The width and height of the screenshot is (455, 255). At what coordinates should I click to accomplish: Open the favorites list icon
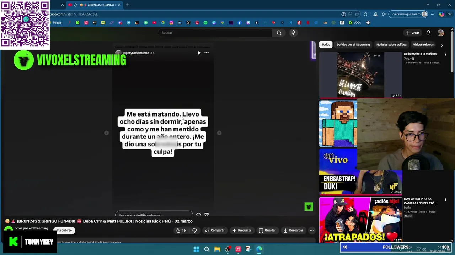(384, 14)
